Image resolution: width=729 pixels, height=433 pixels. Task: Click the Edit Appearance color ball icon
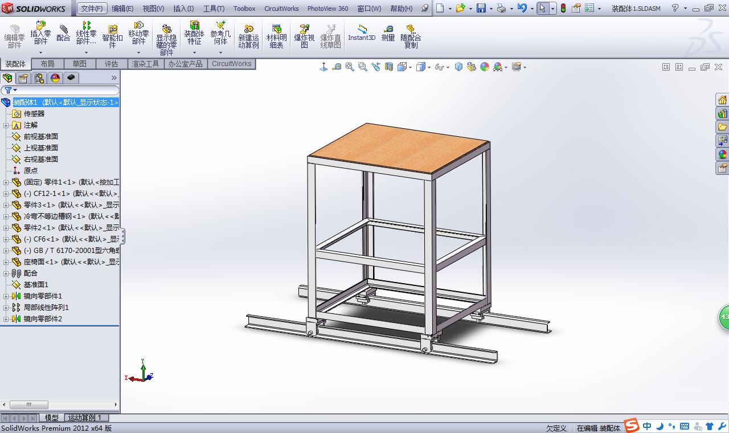pyautogui.click(x=485, y=67)
